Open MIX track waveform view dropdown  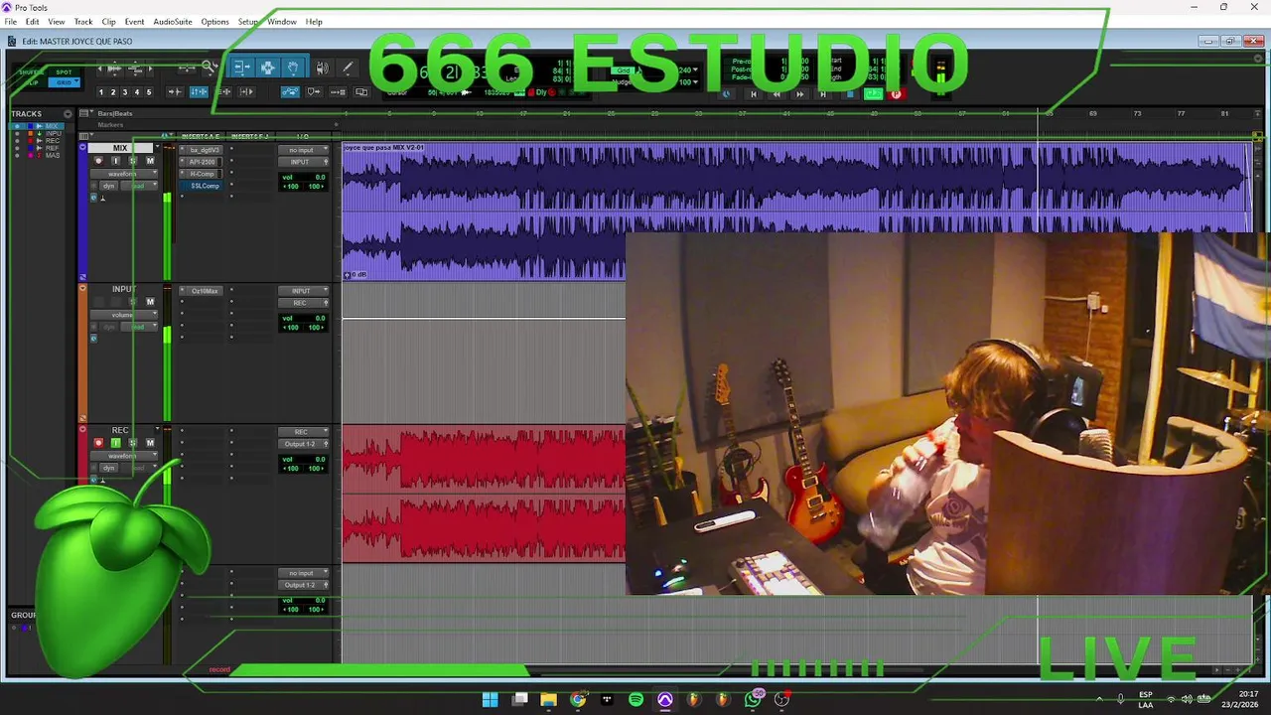[124, 174]
